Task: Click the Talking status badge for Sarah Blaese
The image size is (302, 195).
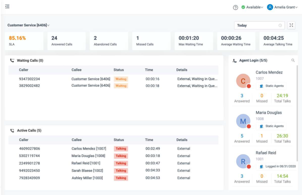Action: point(121,171)
